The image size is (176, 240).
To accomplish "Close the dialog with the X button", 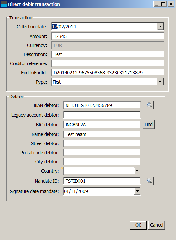I will click(171, 4).
